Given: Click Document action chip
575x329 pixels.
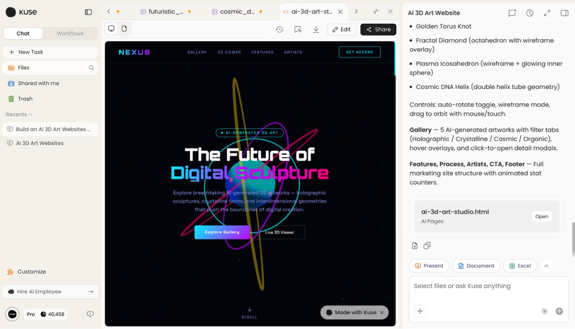Looking at the screenshot, I should pyautogui.click(x=476, y=266).
